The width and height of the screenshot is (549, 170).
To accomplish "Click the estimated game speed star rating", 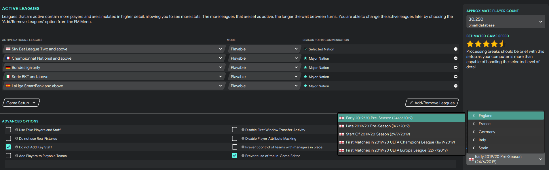I will 485,44.
